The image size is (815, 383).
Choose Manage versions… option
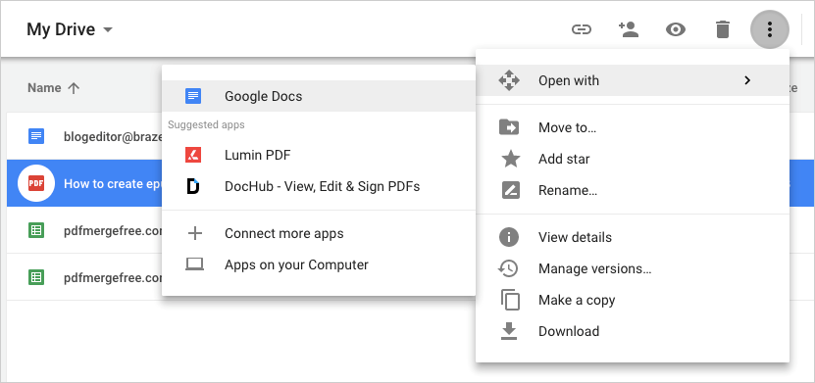(x=633, y=268)
